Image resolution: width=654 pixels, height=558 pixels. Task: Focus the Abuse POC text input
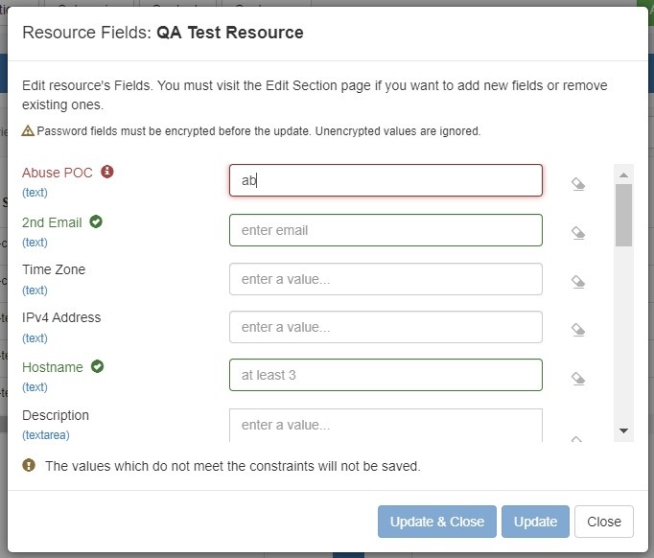pyautogui.click(x=385, y=180)
